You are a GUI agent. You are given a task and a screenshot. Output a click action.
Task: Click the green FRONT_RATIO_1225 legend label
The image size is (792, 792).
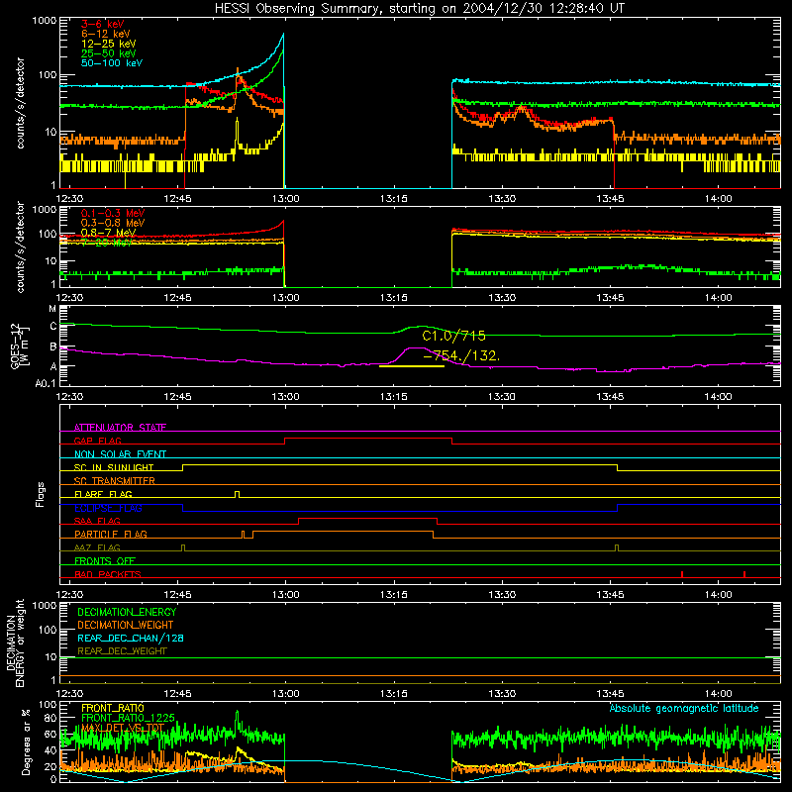128,718
